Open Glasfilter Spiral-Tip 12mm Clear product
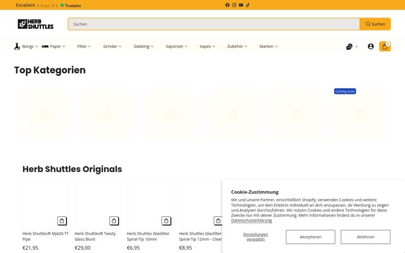The image size is (405, 253). click(200, 236)
